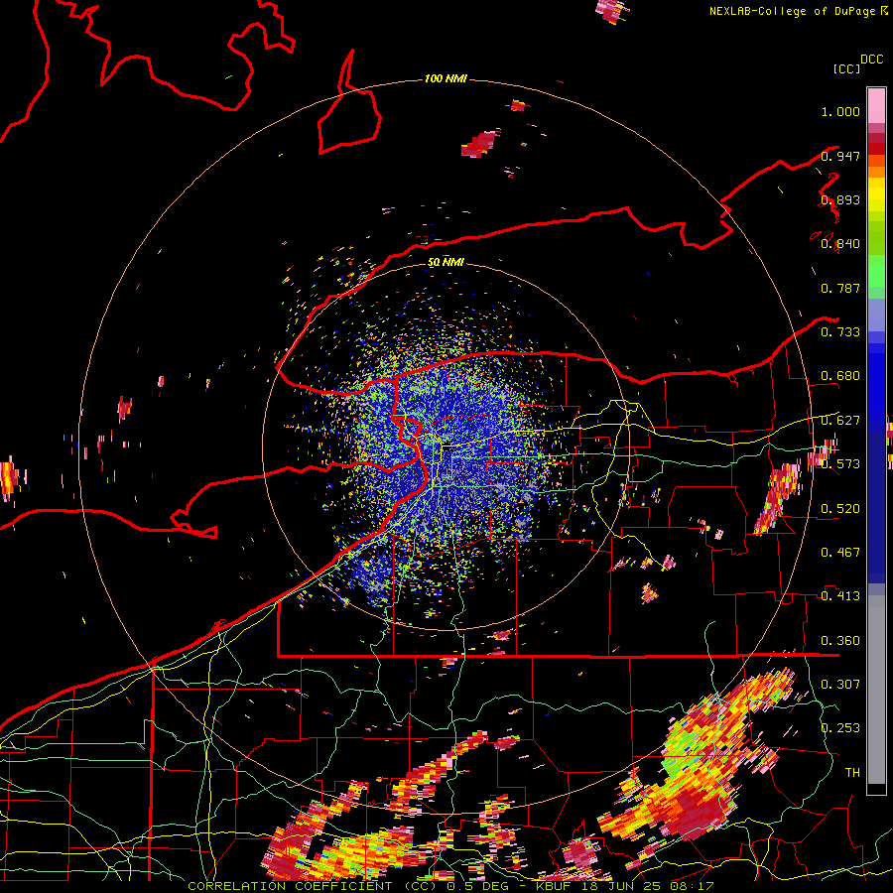
Task: Click the CORRELATION COEFFICIENT caption at bottom
Action: 449,886
